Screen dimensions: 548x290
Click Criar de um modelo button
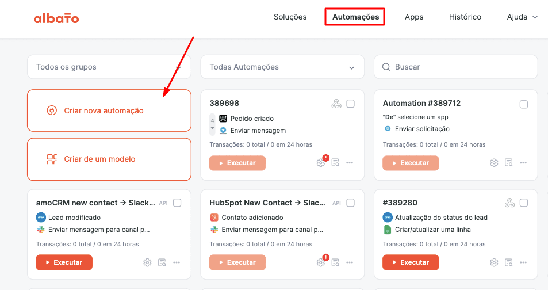(x=109, y=159)
